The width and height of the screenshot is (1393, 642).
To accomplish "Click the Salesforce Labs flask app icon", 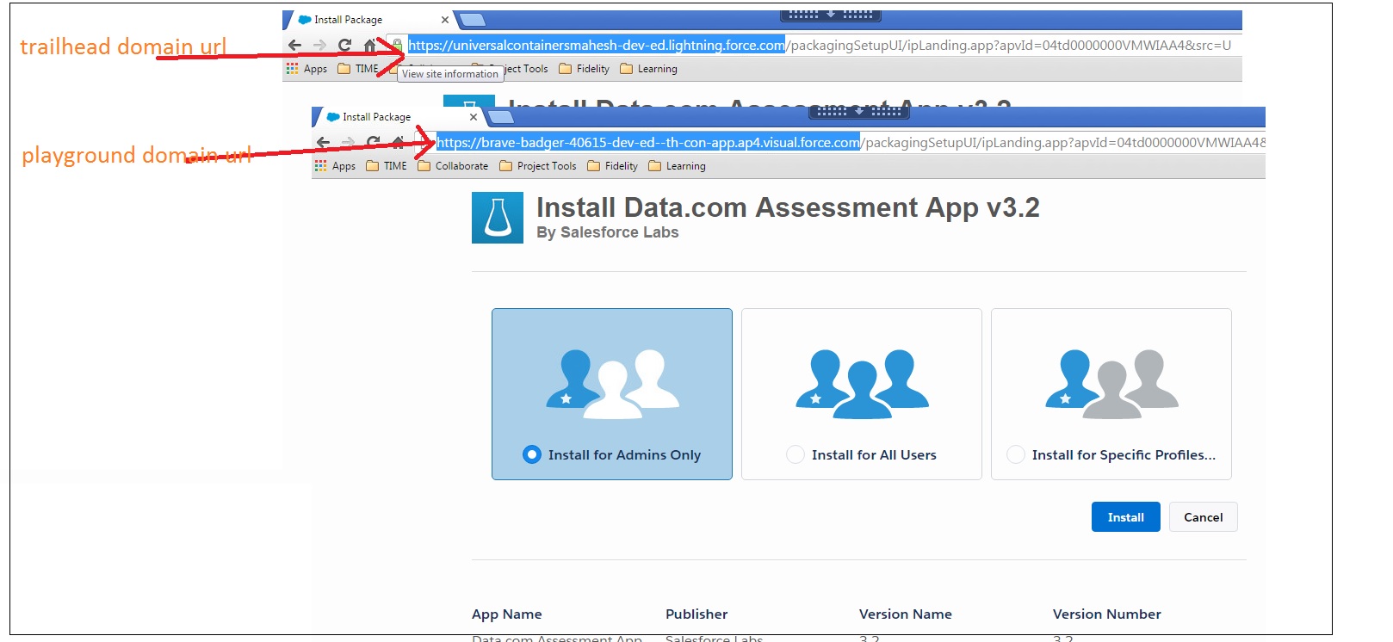I will click(497, 218).
